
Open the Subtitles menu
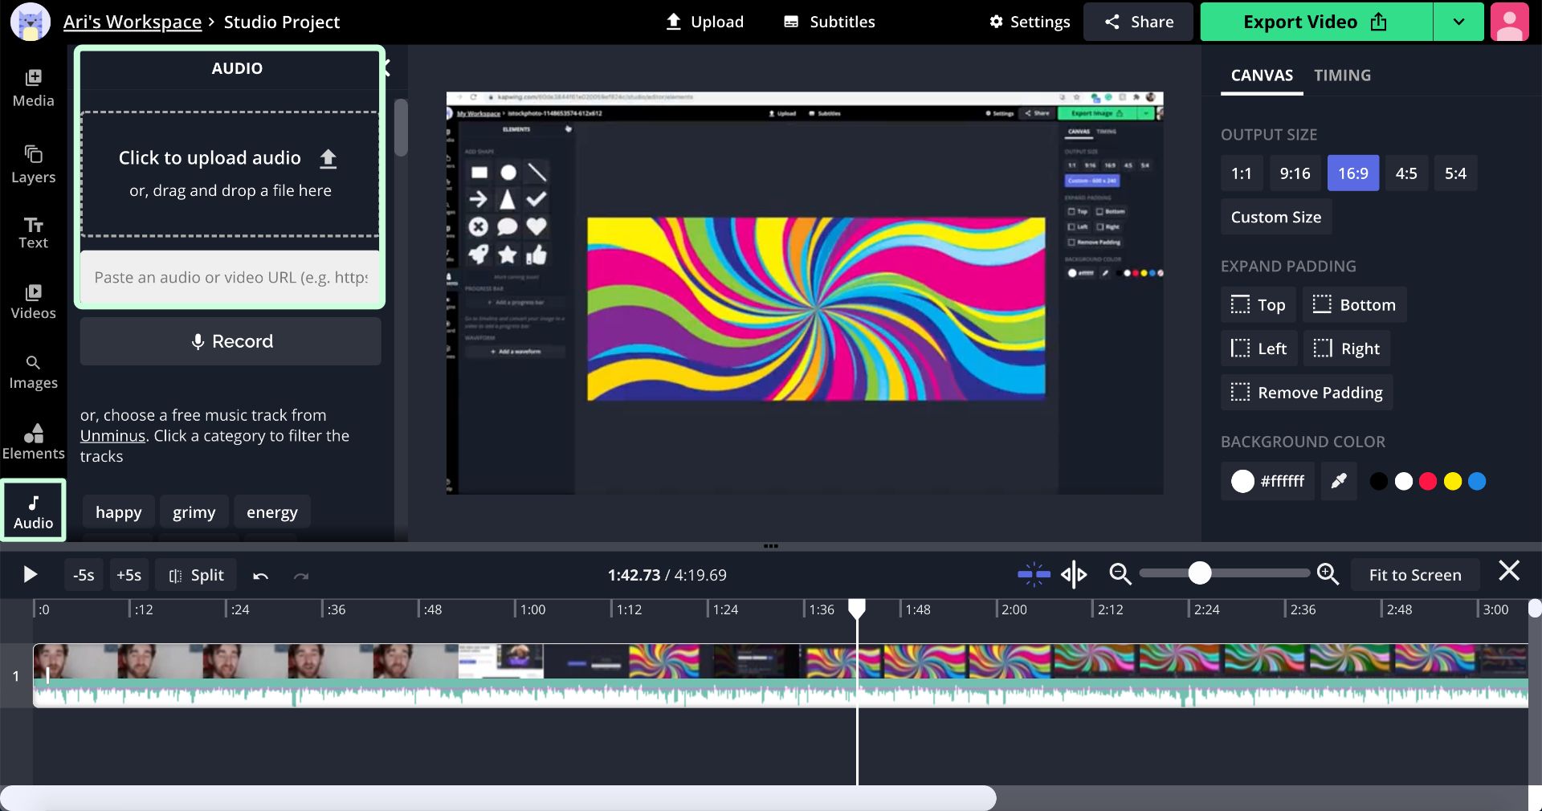click(830, 22)
